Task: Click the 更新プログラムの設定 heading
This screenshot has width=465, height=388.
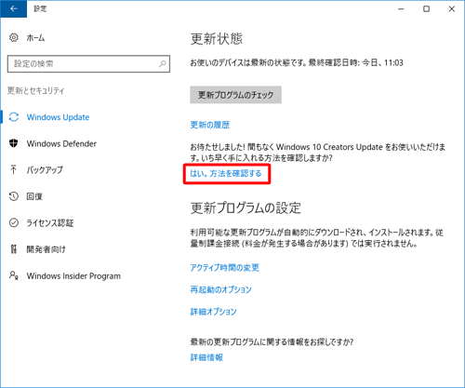Action: click(x=246, y=207)
